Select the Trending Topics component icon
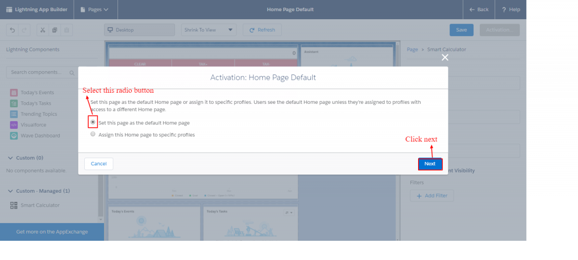The height and width of the screenshot is (260, 578). [x=14, y=114]
